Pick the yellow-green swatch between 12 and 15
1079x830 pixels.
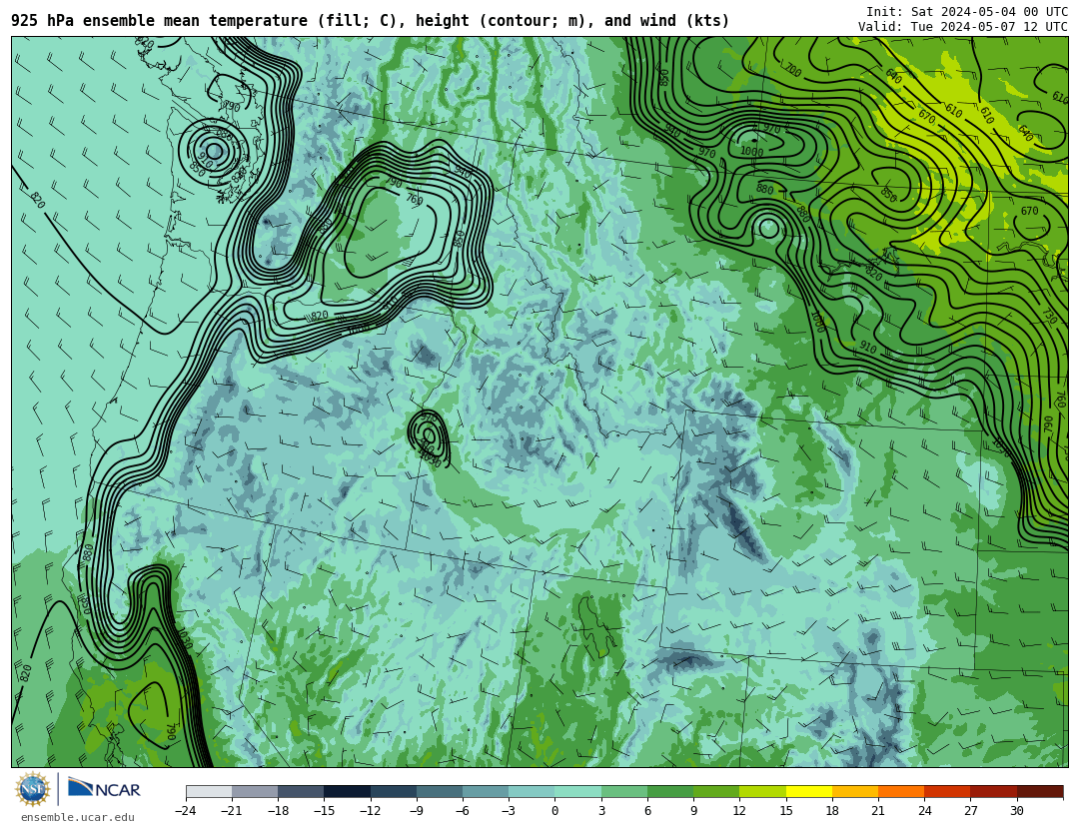(762, 791)
